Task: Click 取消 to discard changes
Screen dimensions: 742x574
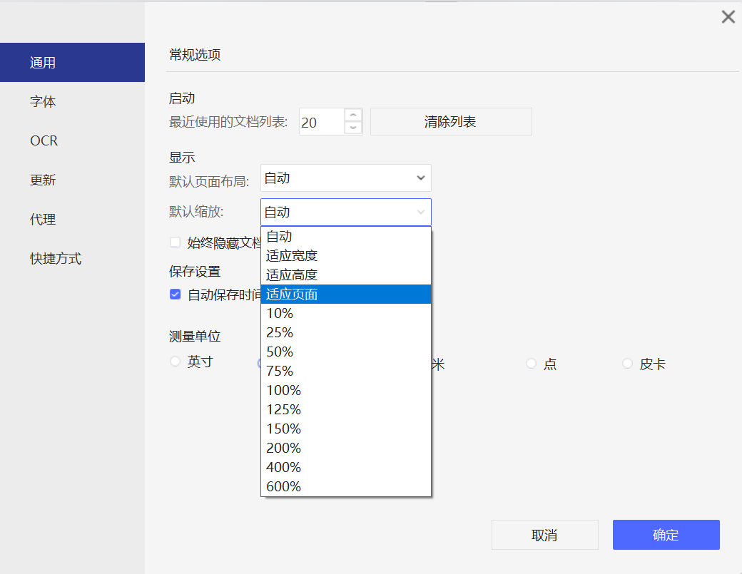Action: coord(544,535)
